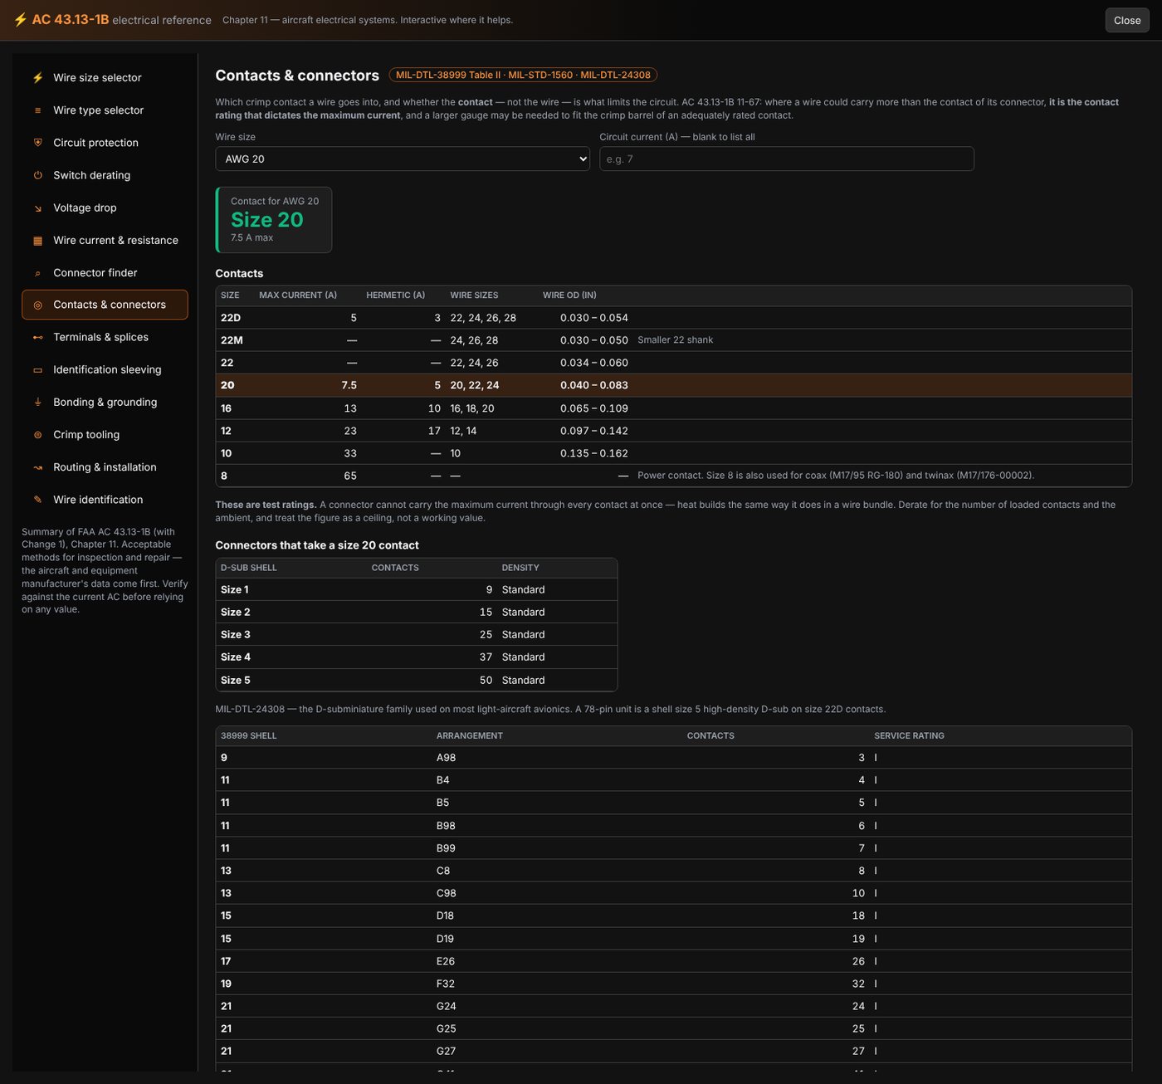Open Wire identification page
The image size is (1162, 1084).
click(x=105, y=500)
